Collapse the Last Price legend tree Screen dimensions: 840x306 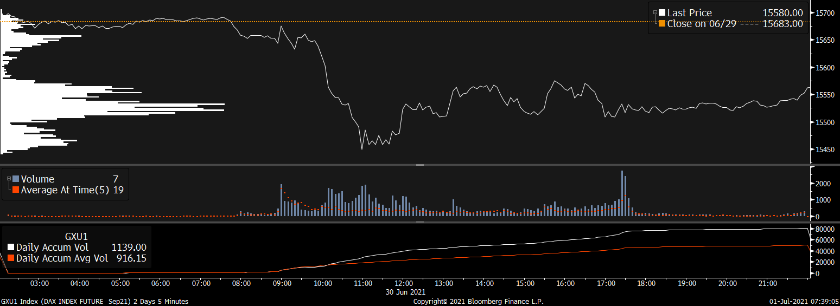click(655, 12)
